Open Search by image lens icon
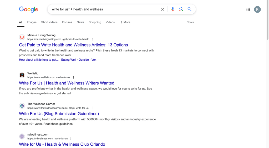The image size is (269, 148). 181,9
